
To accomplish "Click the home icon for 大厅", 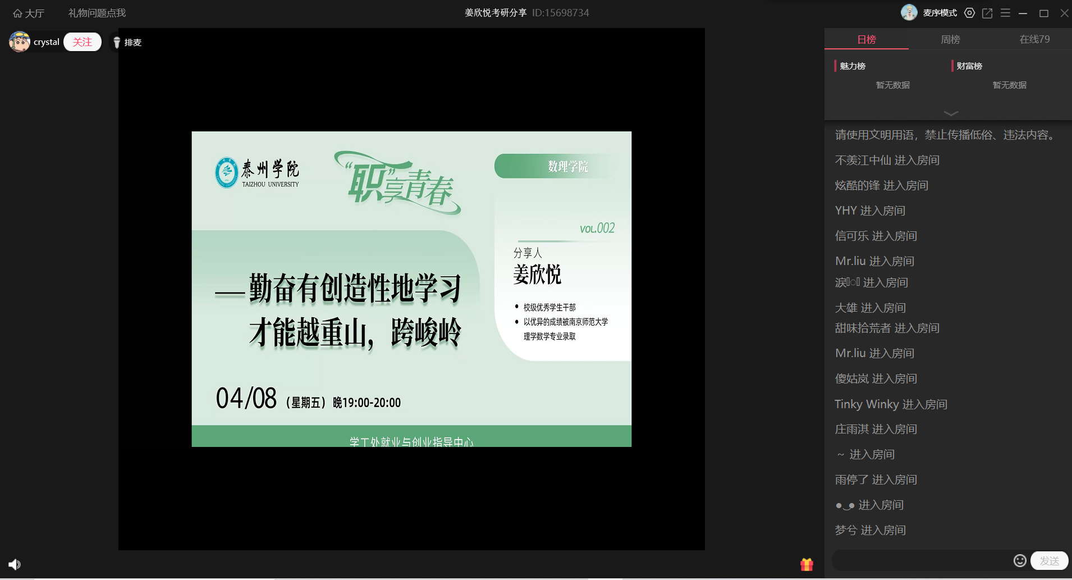I will [x=17, y=13].
